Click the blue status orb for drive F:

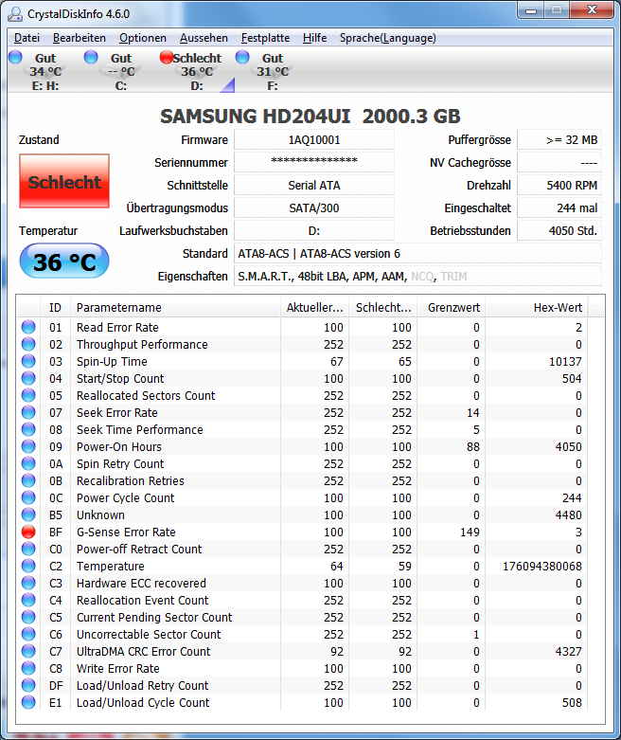pos(242,57)
